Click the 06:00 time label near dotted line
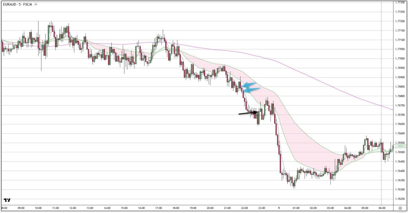Image resolution: width=408 pixels, height=213 pixels. click(x=382, y=208)
